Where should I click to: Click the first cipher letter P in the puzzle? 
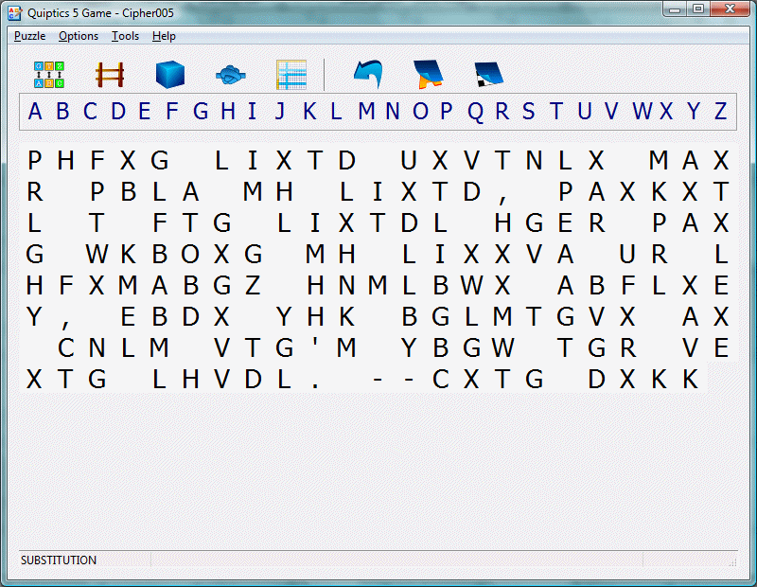[35, 161]
